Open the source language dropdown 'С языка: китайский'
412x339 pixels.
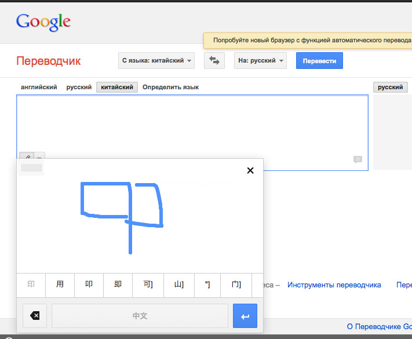tap(156, 60)
